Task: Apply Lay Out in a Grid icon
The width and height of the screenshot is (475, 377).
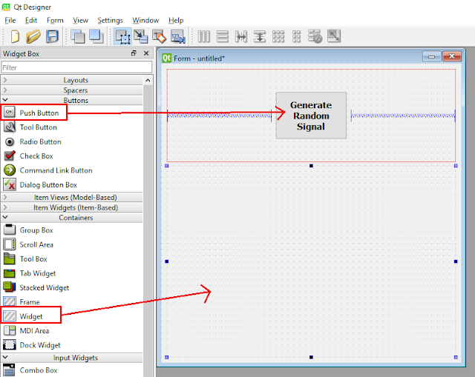Action: coord(278,36)
